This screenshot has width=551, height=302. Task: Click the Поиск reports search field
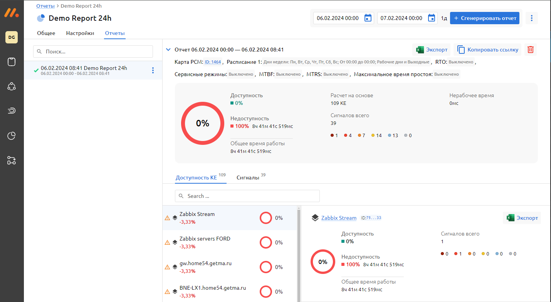click(x=93, y=51)
